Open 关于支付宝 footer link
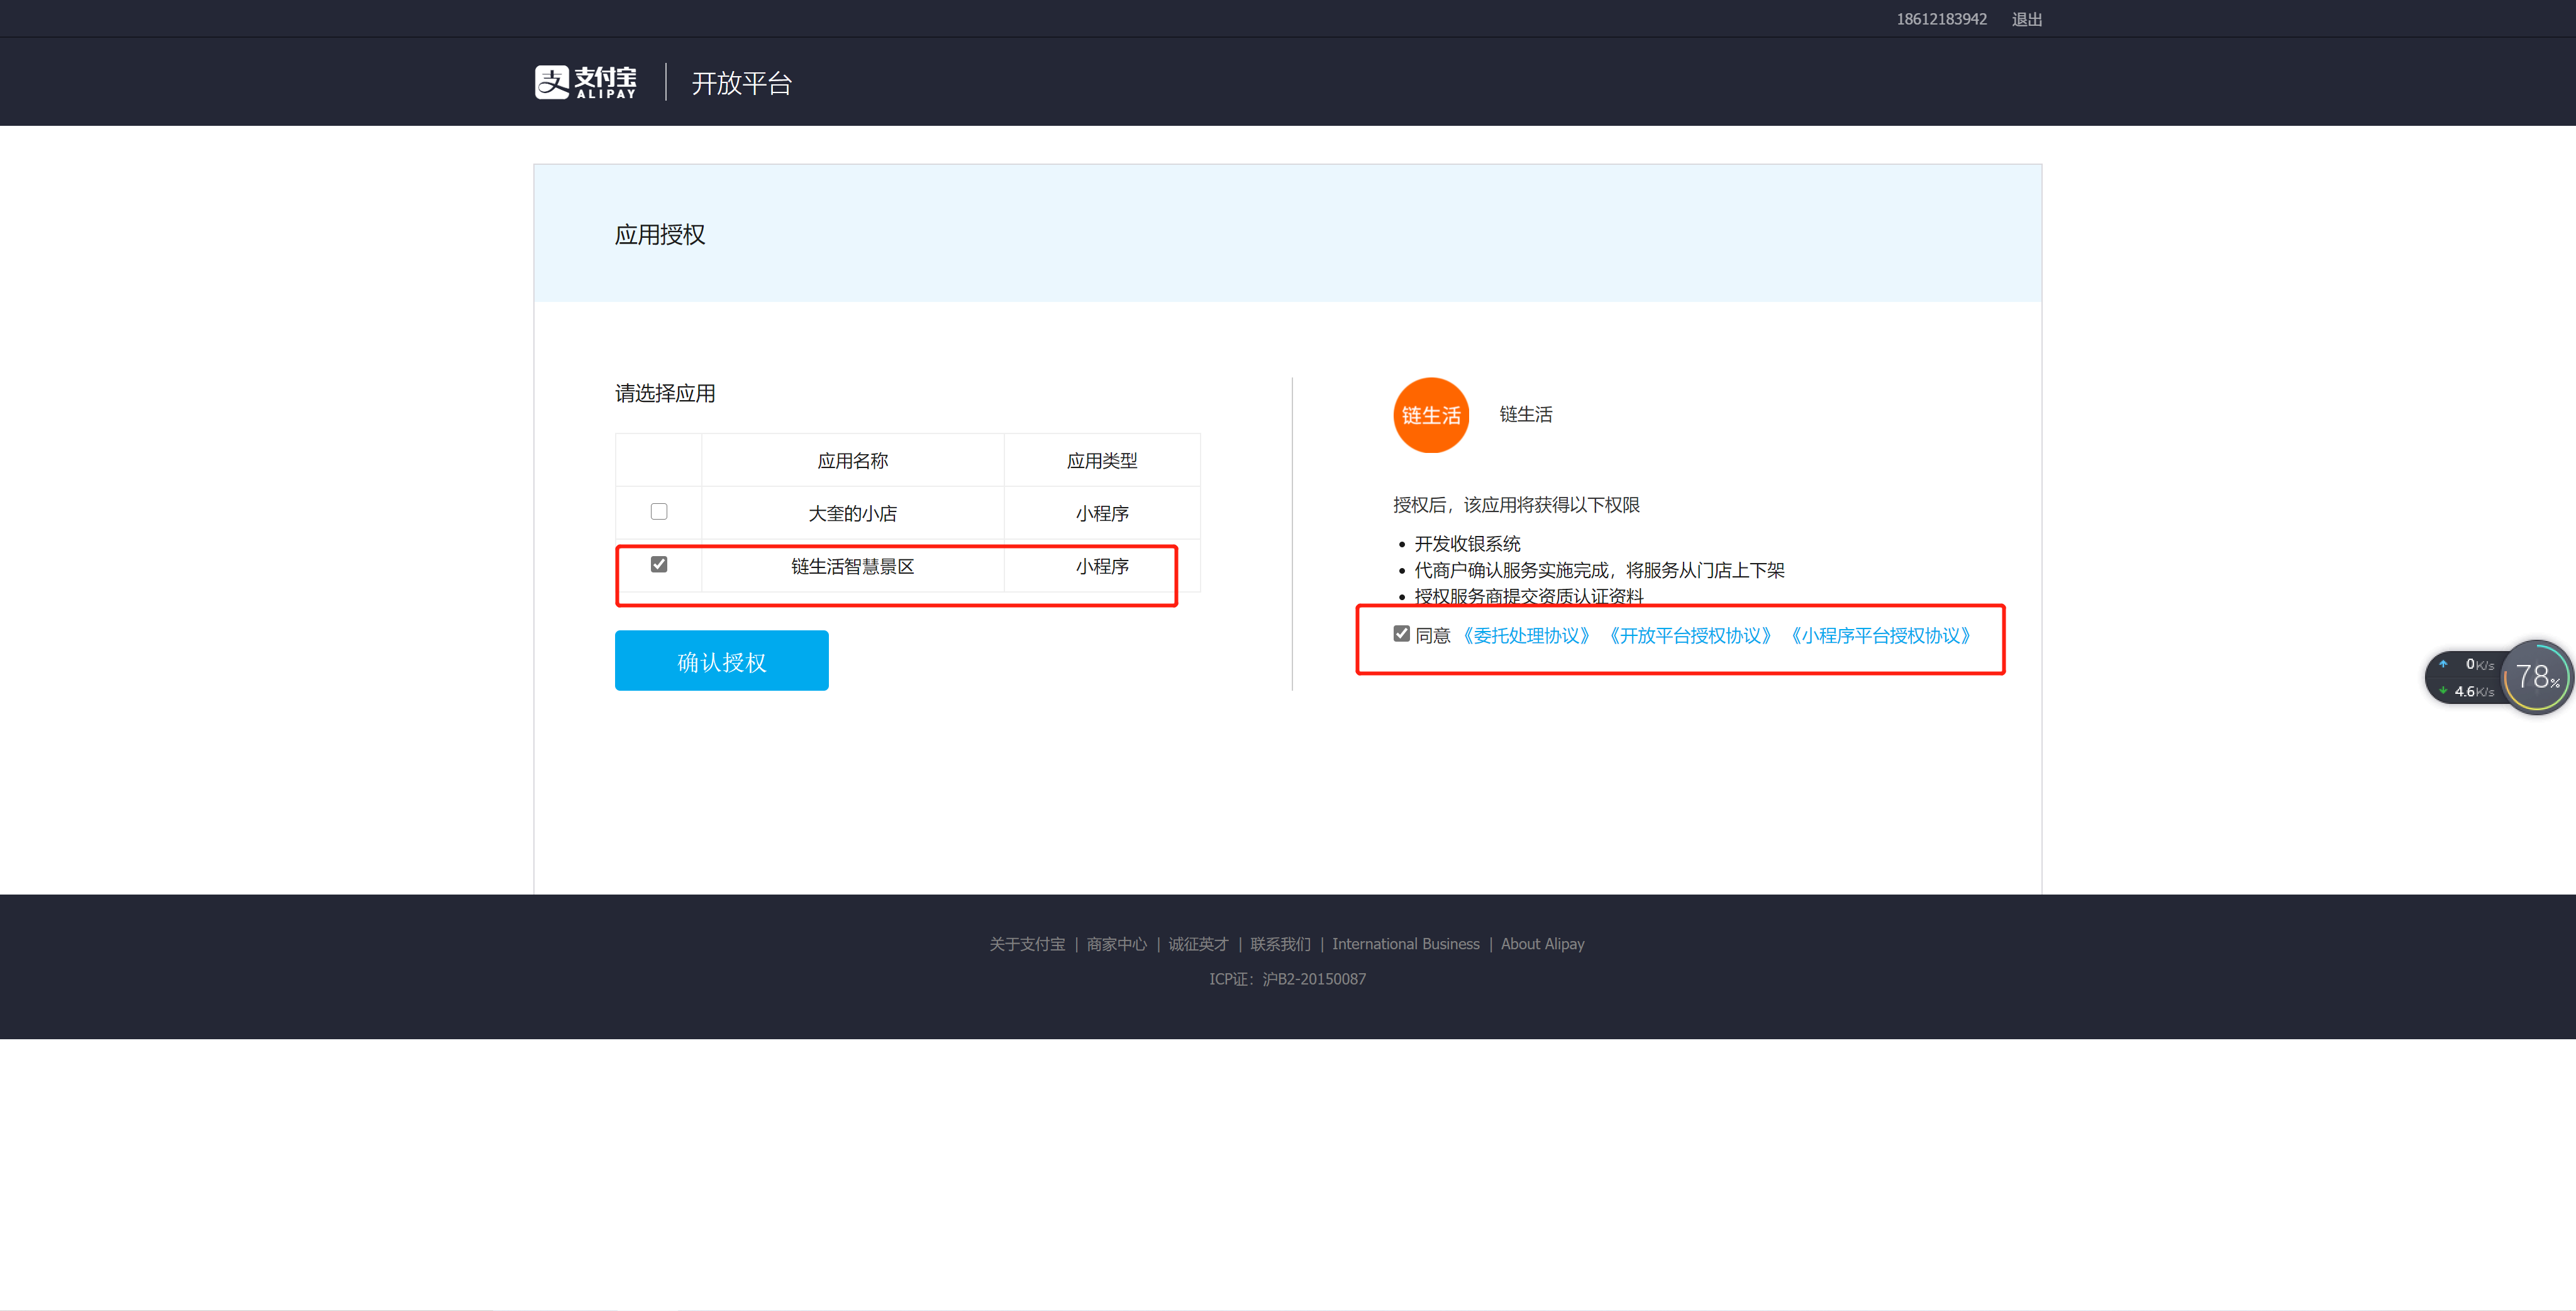This screenshot has width=2576, height=1311. coord(1027,944)
